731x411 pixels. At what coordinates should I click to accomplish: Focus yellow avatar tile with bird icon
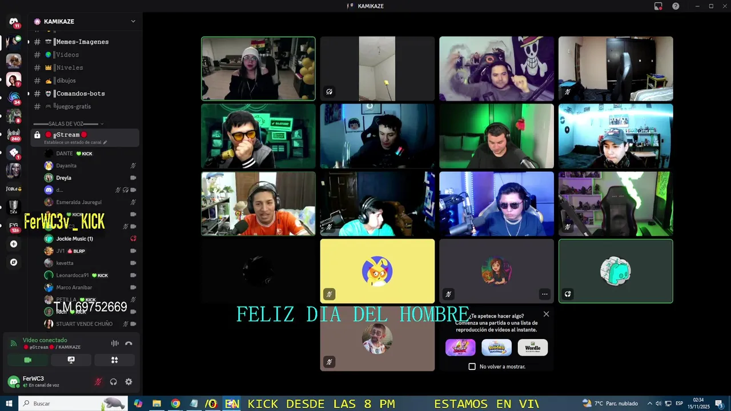coord(377,271)
